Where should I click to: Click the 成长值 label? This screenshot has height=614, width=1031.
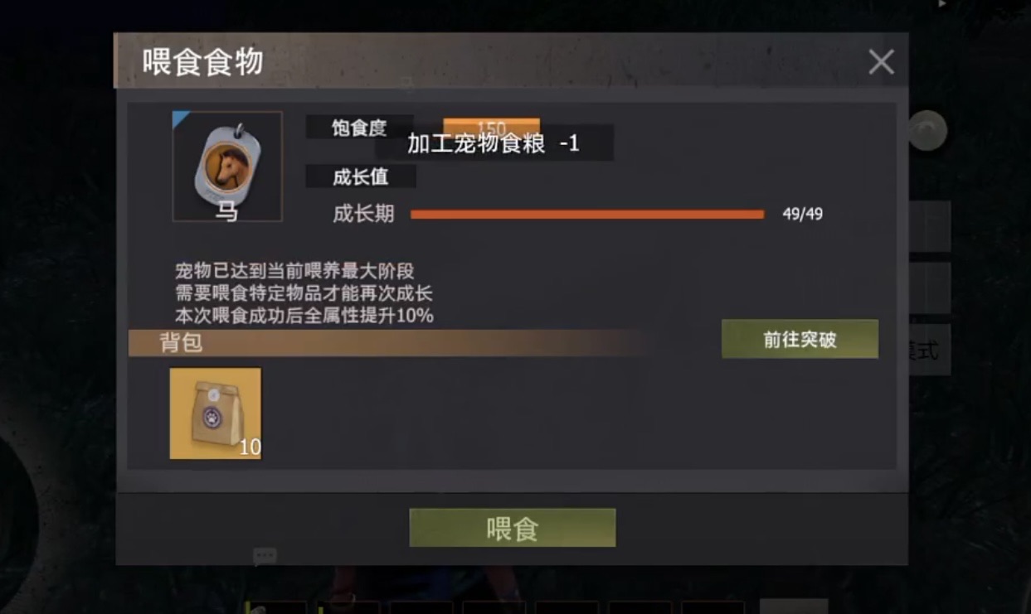tap(361, 176)
